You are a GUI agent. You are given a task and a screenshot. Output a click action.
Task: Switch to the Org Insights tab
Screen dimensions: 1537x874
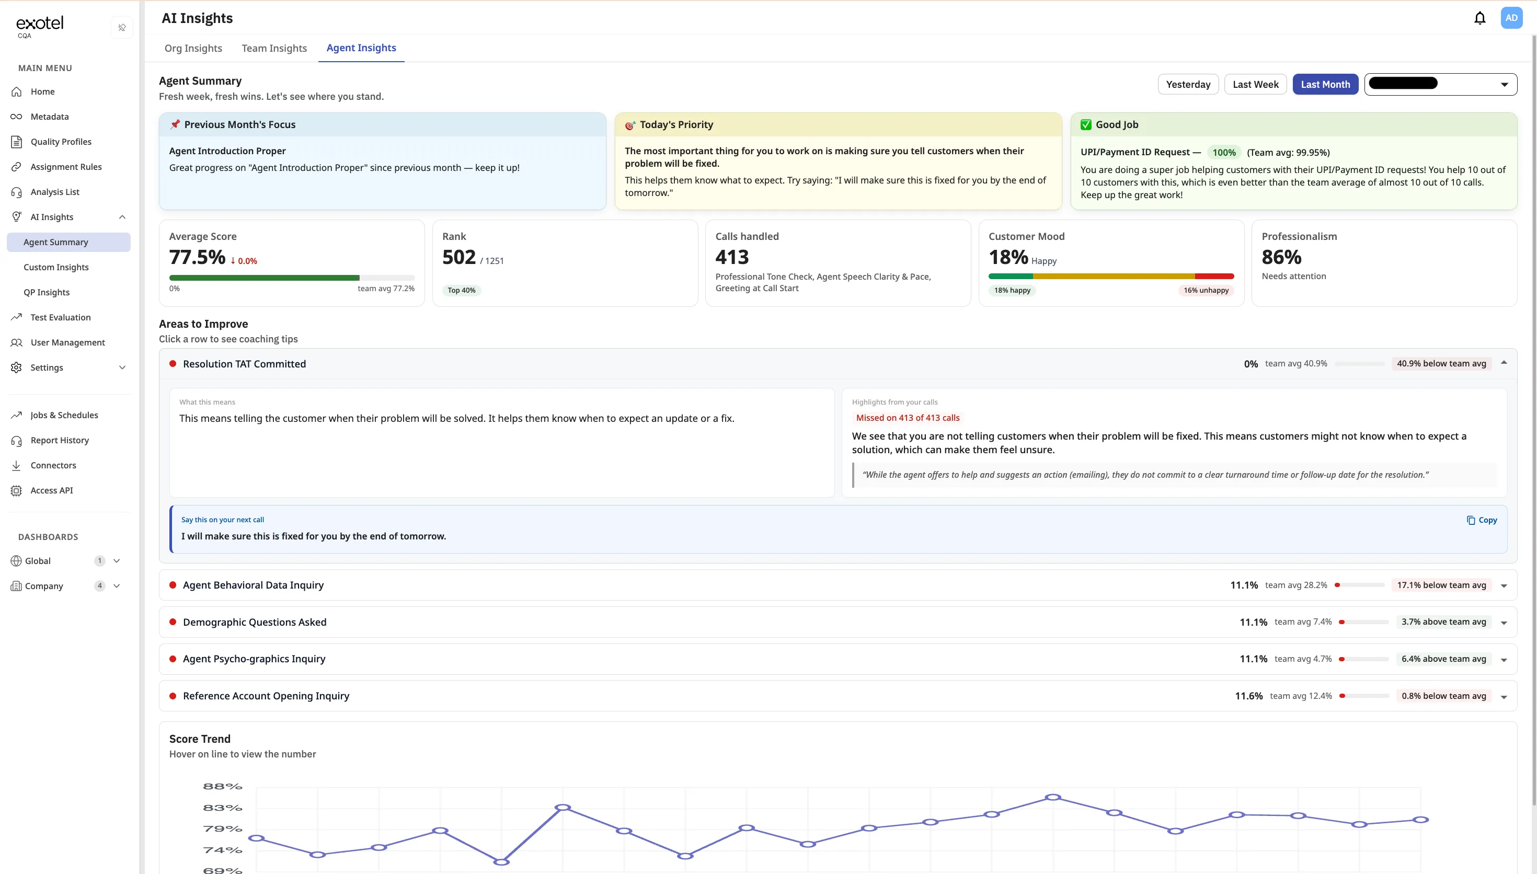pyautogui.click(x=193, y=49)
